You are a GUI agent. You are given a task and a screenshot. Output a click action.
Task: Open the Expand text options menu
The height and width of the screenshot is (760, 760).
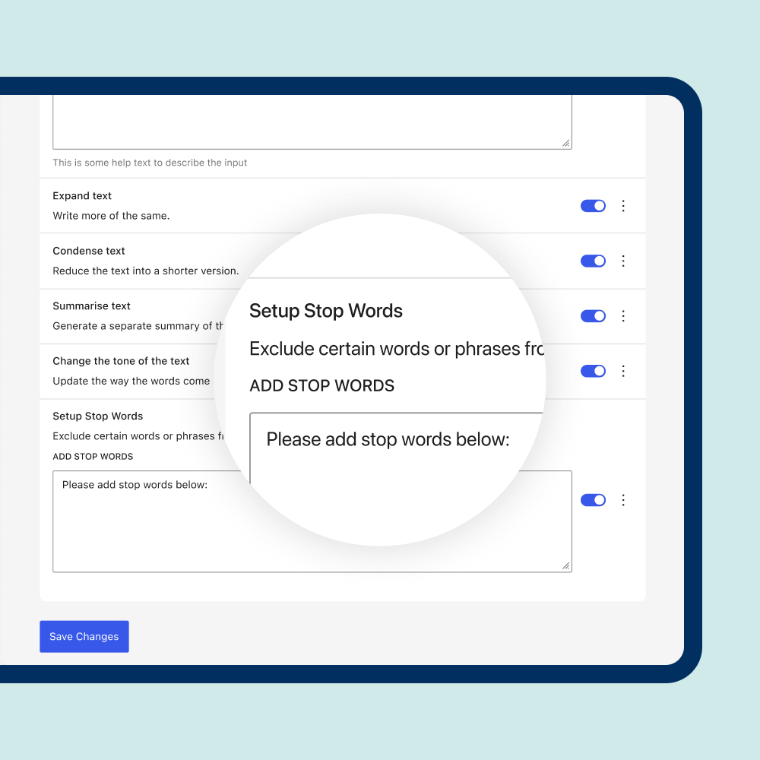[623, 206]
